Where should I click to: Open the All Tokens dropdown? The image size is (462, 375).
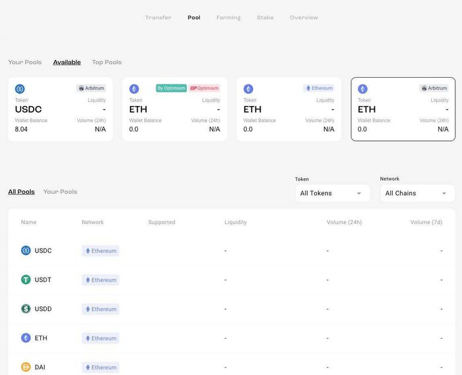332,193
